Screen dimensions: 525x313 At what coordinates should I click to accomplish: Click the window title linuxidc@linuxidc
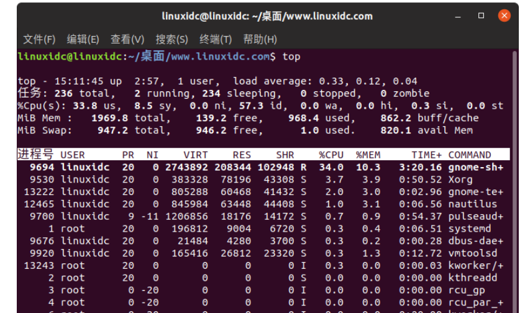pos(267,16)
